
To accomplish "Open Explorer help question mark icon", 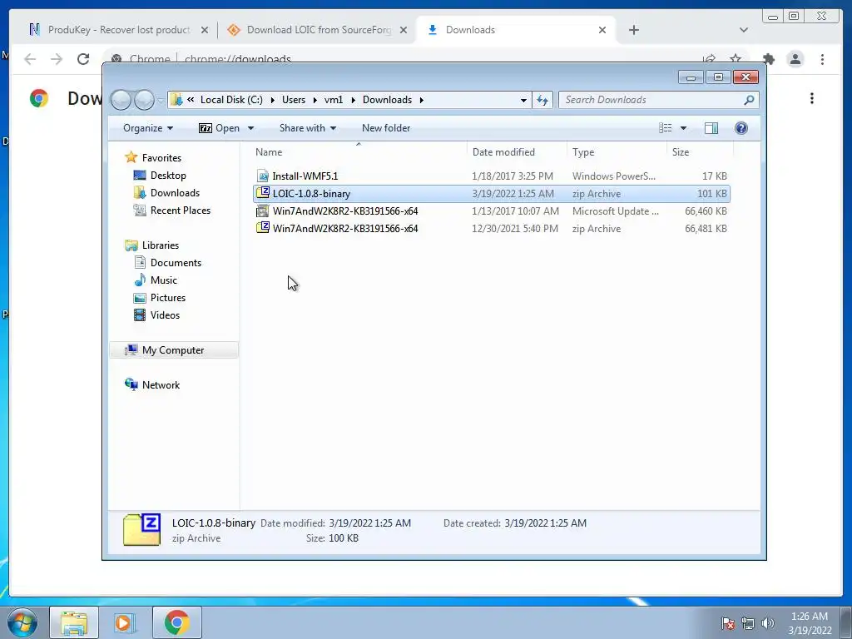I will pyautogui.click(x=741, y=128).
